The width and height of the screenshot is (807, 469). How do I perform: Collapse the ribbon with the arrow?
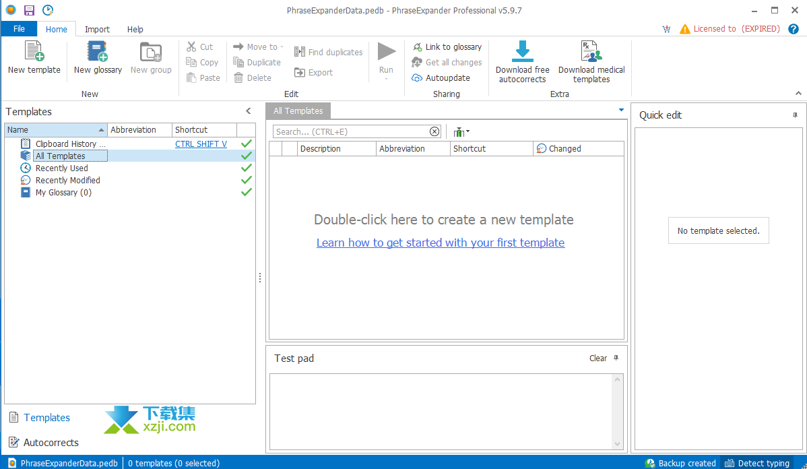[x=798, y=93]
